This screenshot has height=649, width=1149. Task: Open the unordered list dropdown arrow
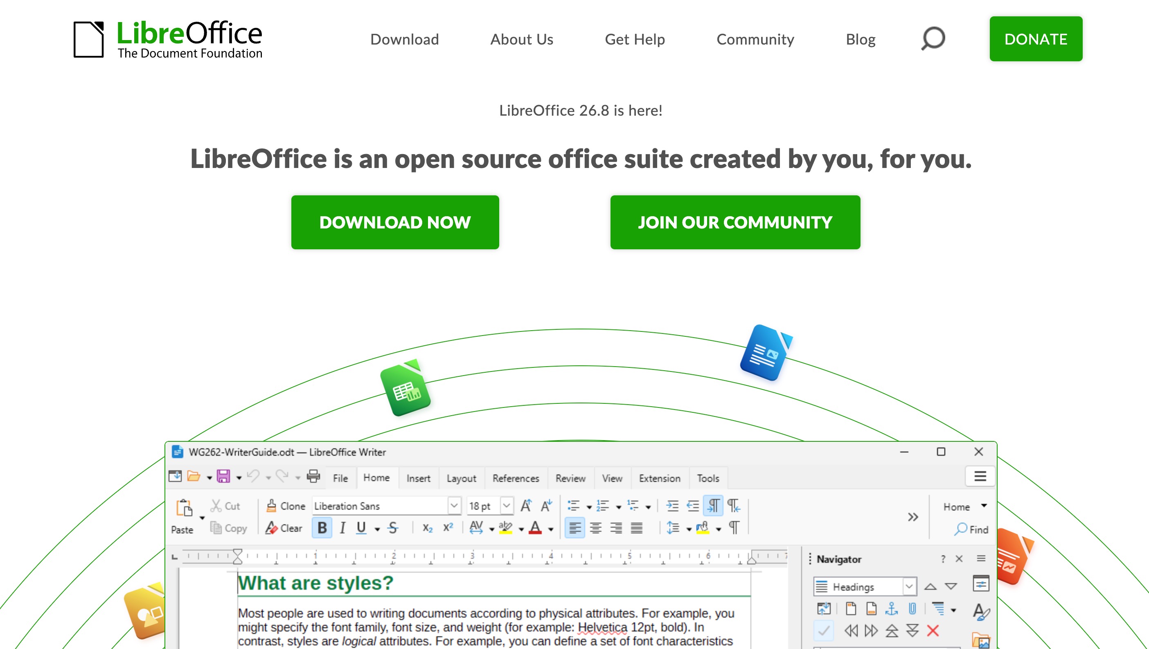tap(588, 507)
